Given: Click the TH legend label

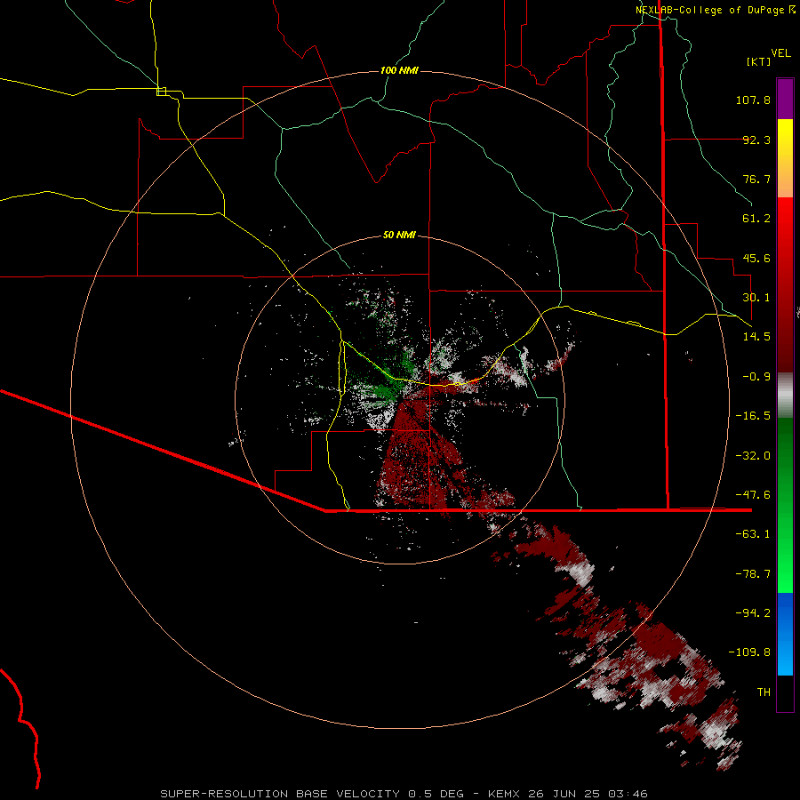Looking at the screenshot, I should (764, 692).
